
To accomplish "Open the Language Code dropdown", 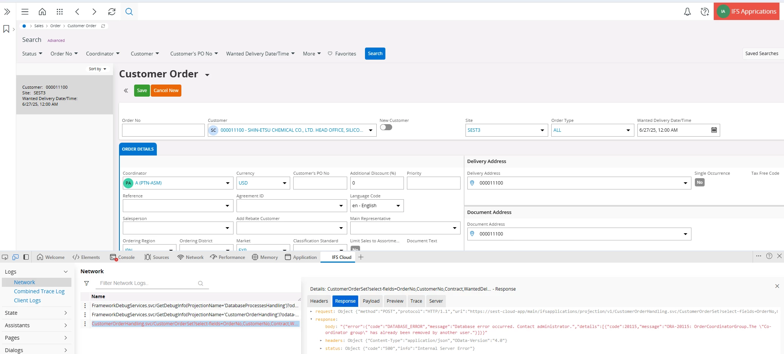I will (398, 206).
